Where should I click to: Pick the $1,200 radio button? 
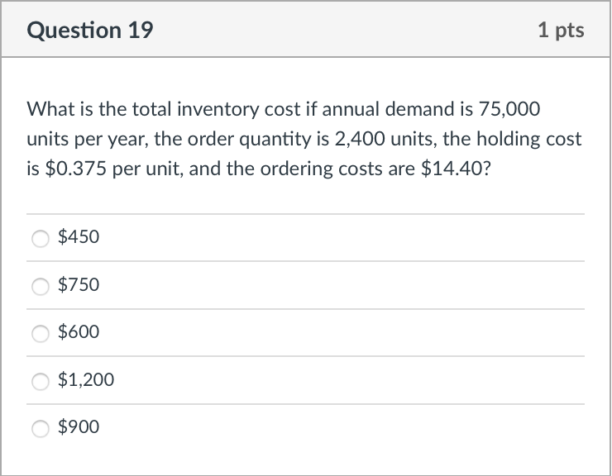click(x=41, y=381)
